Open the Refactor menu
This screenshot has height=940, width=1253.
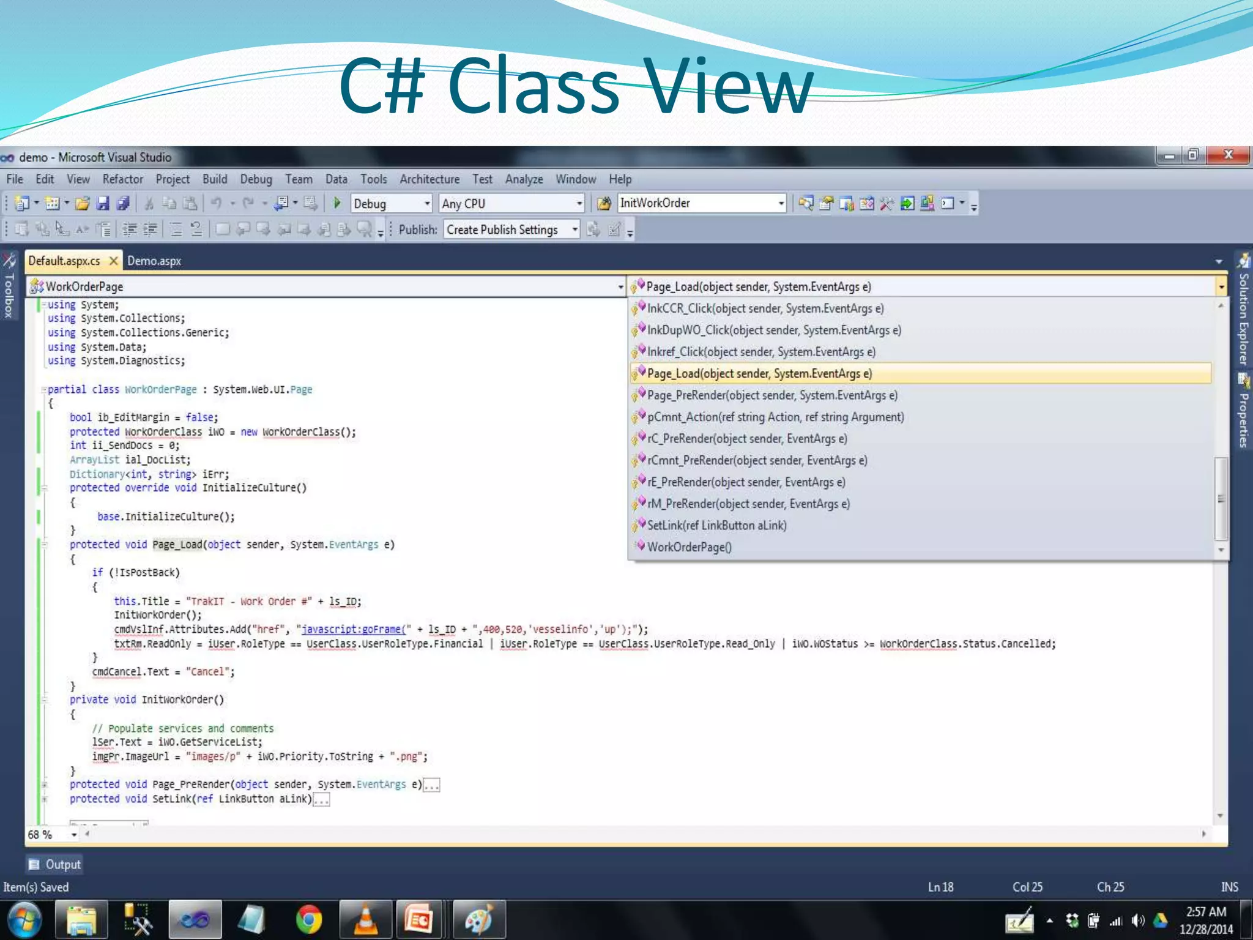point(122,179)
